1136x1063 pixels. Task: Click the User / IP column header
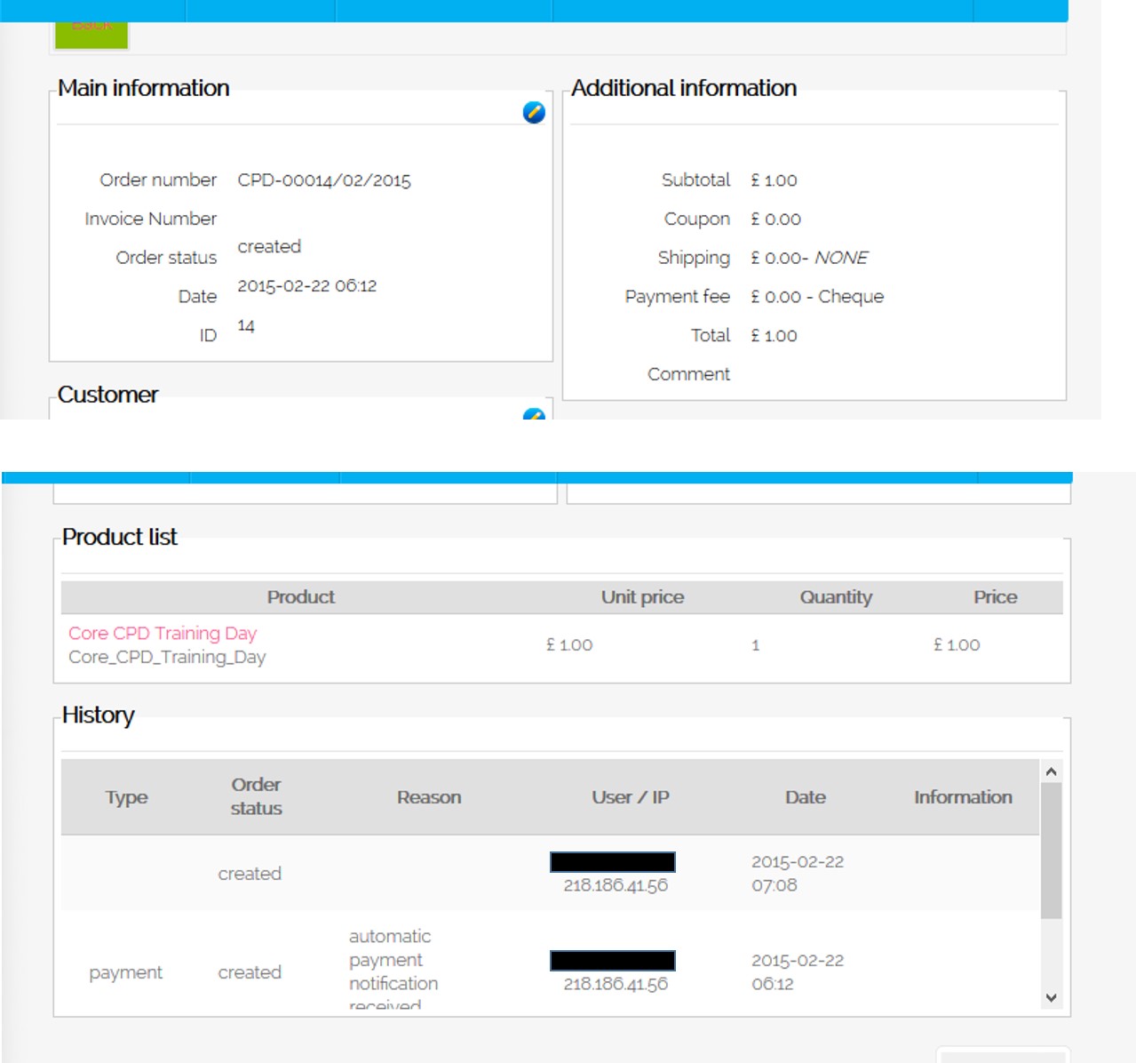click(x=631, y=797)
